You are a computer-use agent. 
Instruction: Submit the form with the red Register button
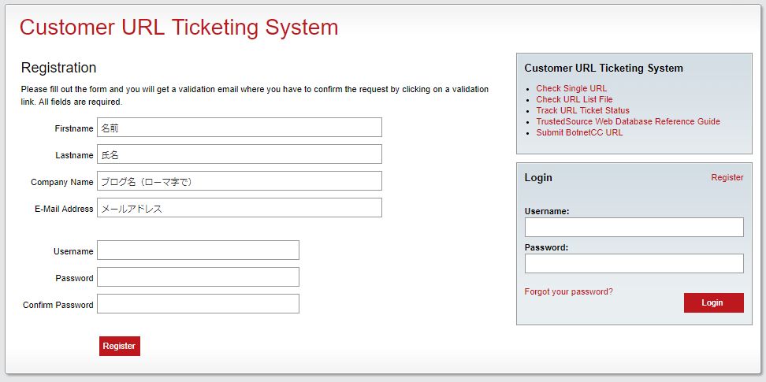[119, 347]
